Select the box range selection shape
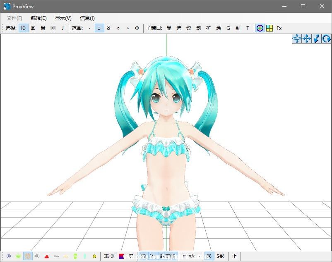 point(99,28)
